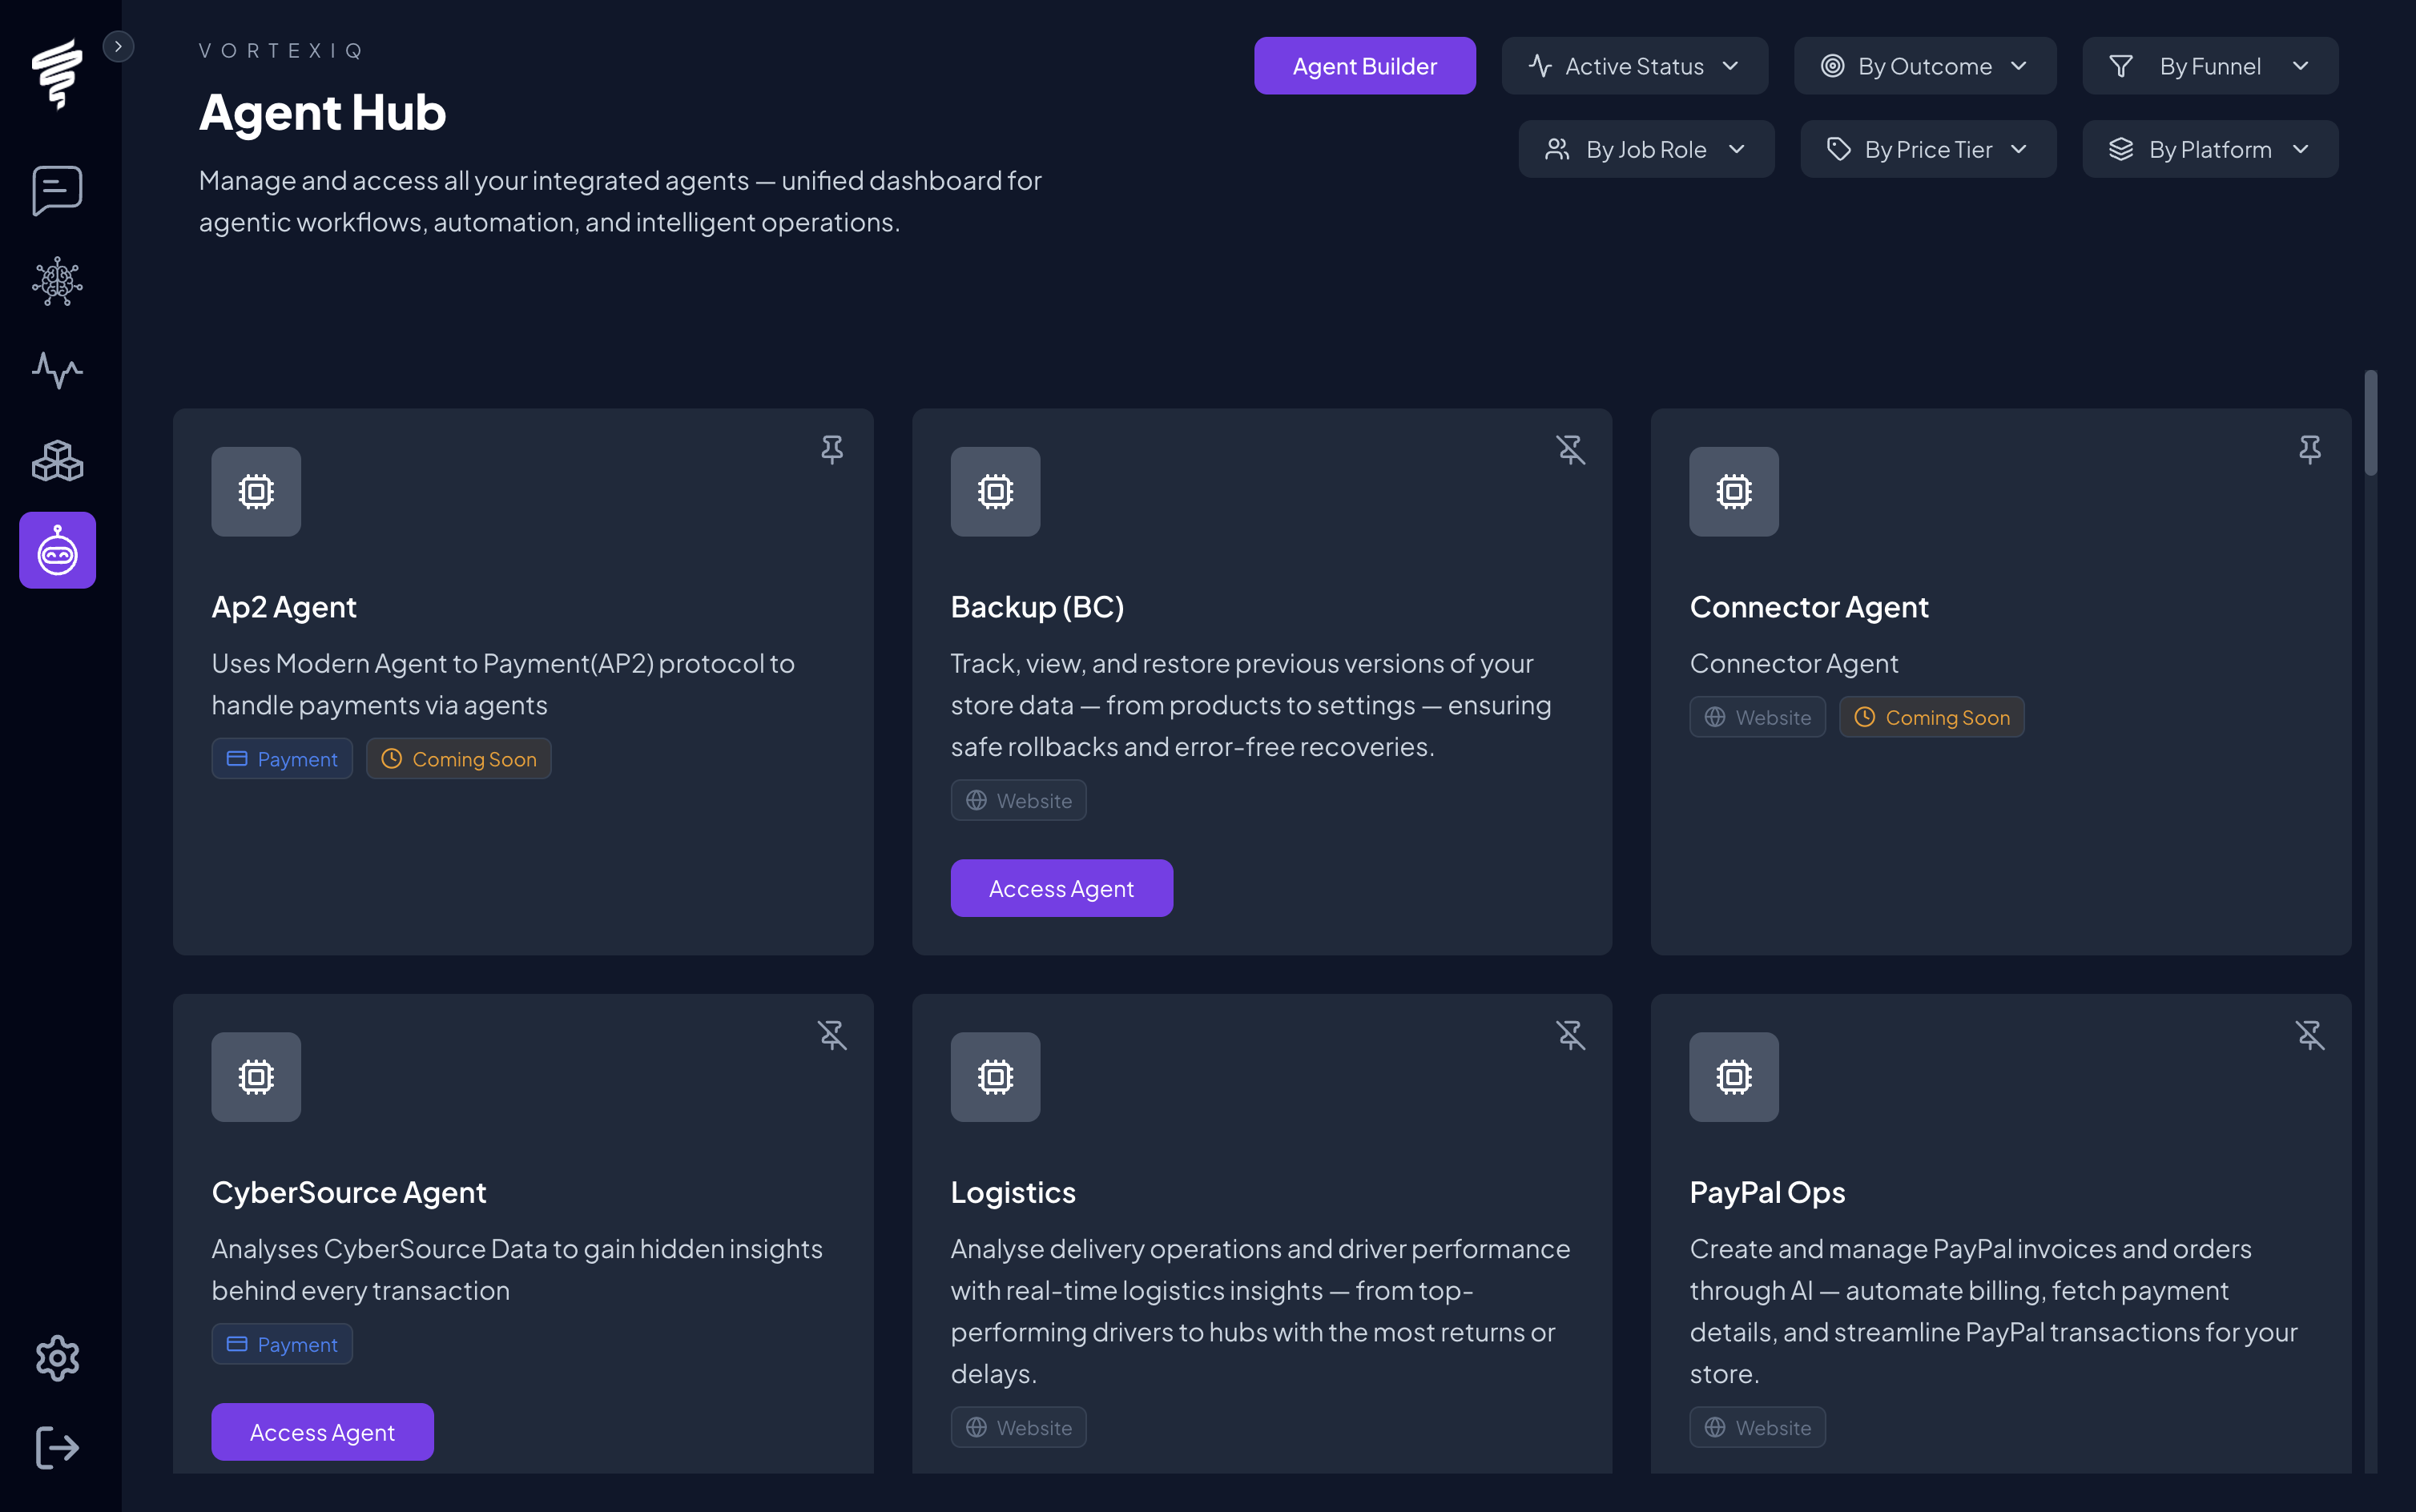Viewport: 2416px width, 1512px height.
Task: Expand the By Job Role filter
Action: [1645, 149]
